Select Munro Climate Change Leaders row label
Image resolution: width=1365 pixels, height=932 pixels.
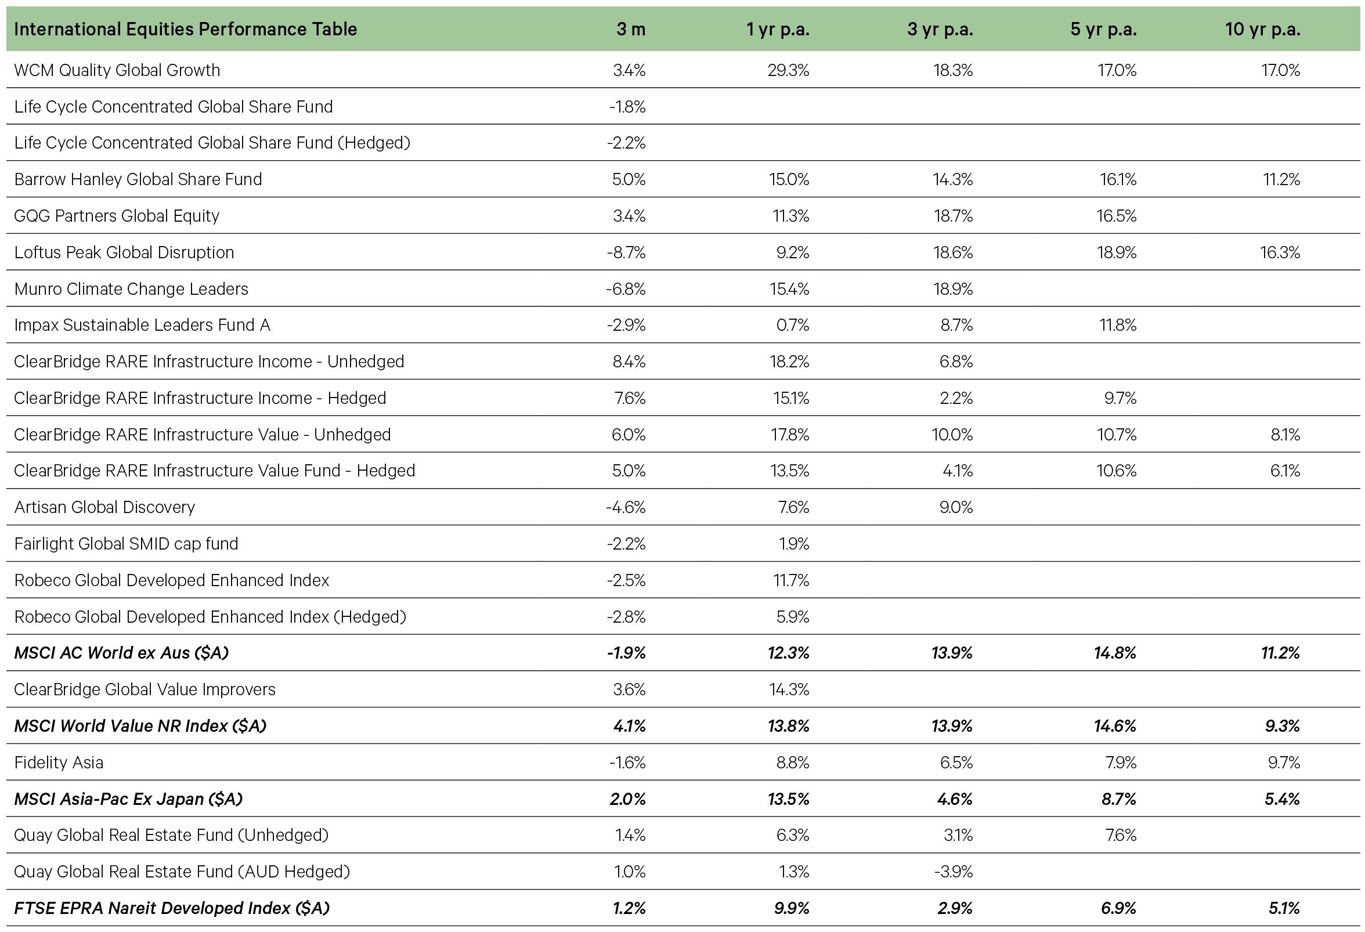point(131,288)
